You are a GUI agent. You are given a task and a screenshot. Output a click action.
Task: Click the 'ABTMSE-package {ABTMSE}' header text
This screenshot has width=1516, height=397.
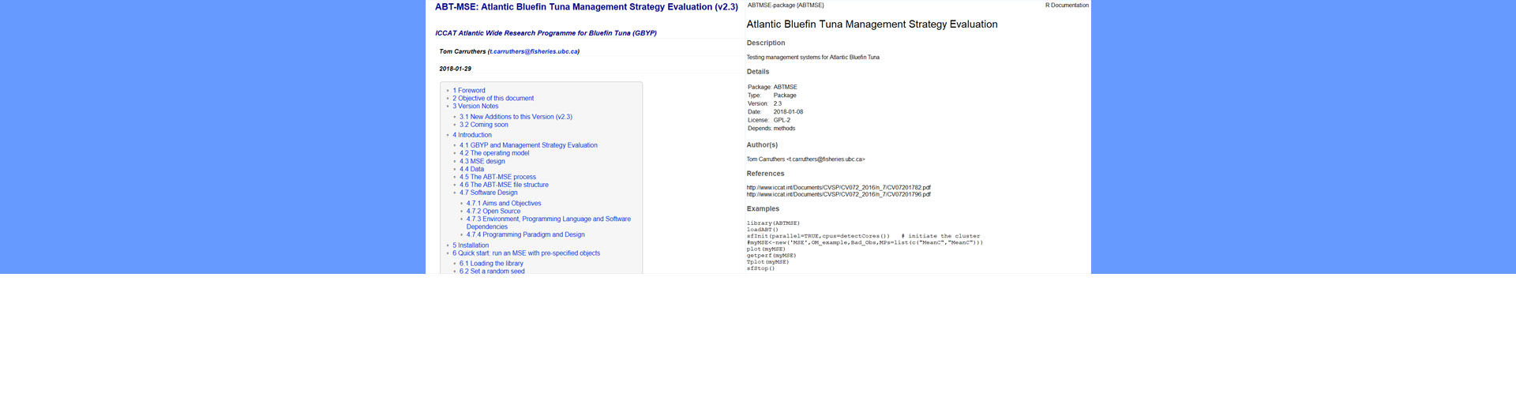click(x=786, y=6)
